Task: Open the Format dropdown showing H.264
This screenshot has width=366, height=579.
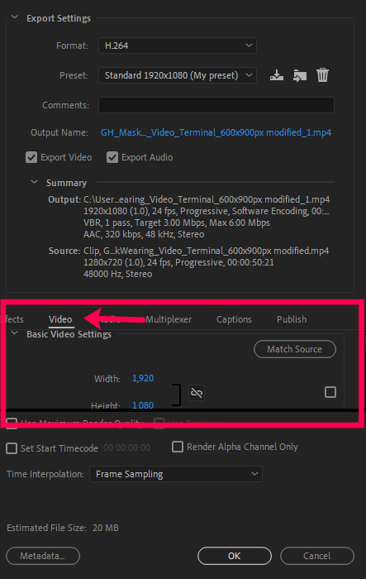Action: click(x=178, y=45)
